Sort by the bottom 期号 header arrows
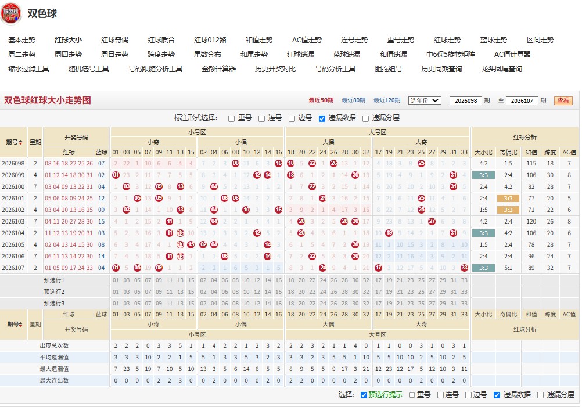Image resolution: width=582 pixels, height=407 pixels. point(20,324)
